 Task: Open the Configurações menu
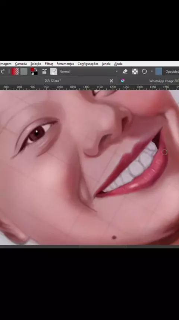[88, 64]
